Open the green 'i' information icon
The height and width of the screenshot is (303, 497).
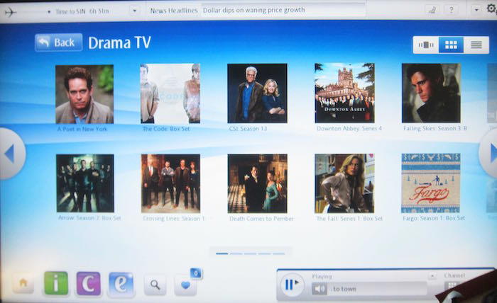pyautogui.click(x=56, y=283)
